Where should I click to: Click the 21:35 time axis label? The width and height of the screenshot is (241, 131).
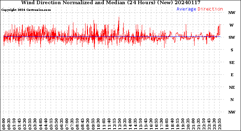tap(198, 124)
